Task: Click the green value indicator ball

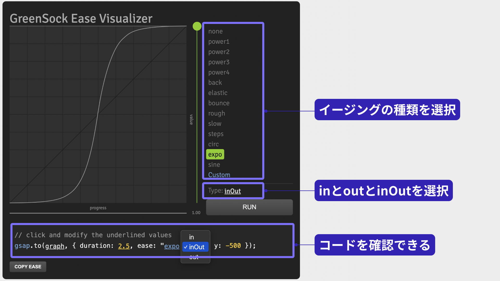Action: click(x=197, y=26)
